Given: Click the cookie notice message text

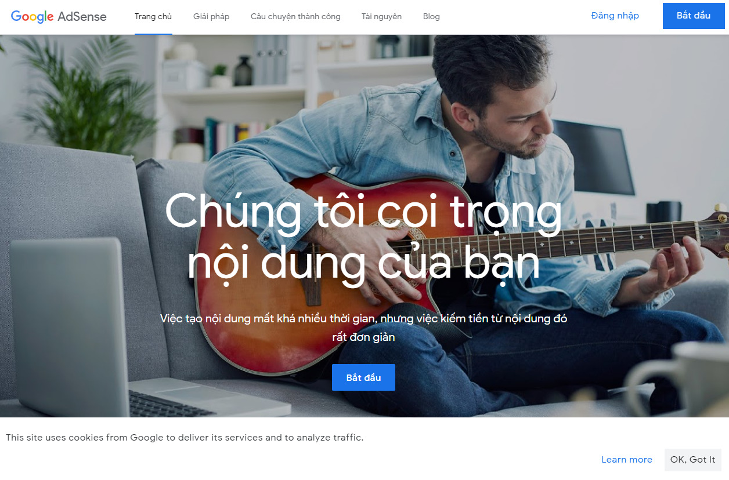Looking at the screenshot, I should click(x=185, y=438).
